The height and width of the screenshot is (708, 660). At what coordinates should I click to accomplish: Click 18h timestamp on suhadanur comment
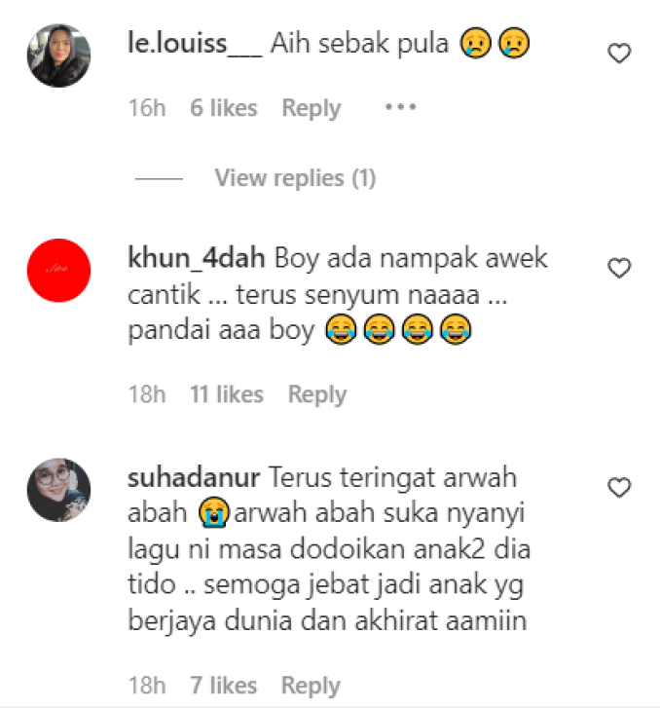[x=147, y=686]
